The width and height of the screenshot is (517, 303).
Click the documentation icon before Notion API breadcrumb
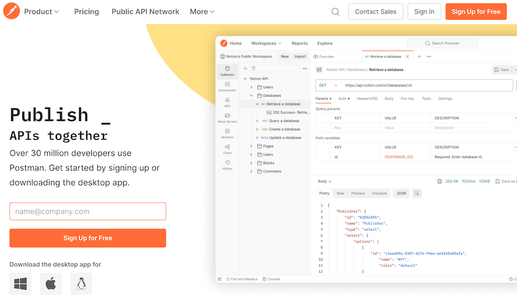click(319, 70)
